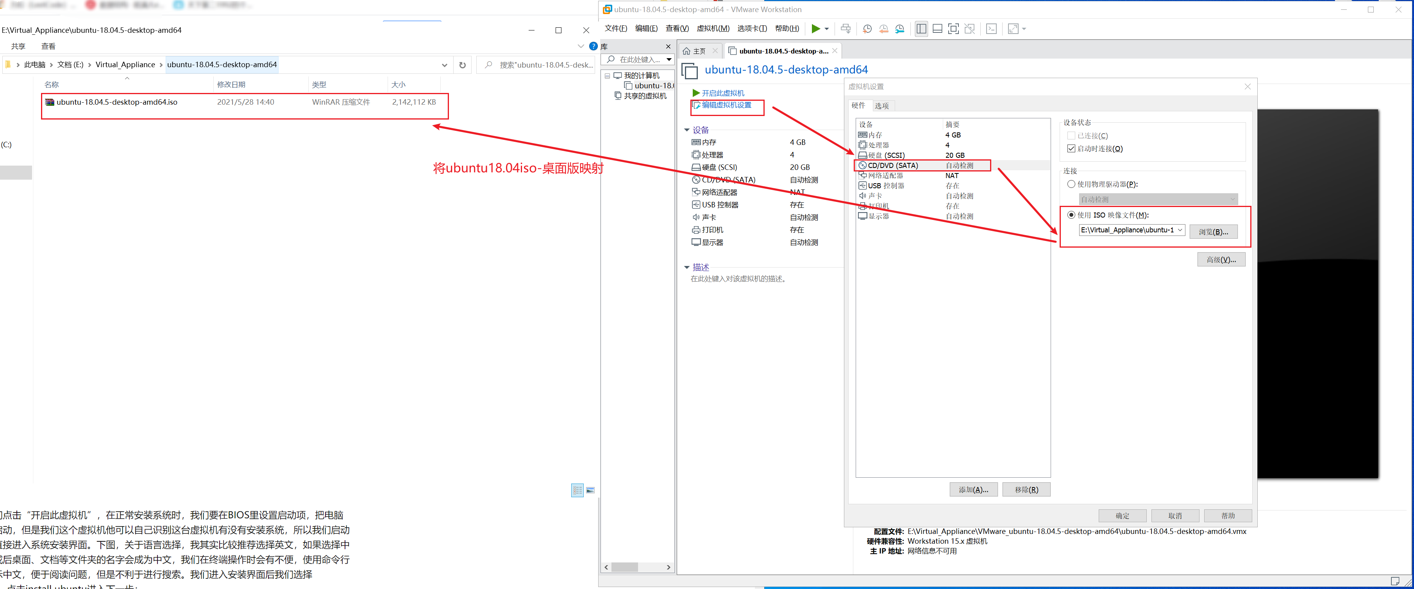Image resolution: width=1414 pixels, height=589 pixels.
Task: Click 取消 in settings dialog
Action: coord(1175,516)
